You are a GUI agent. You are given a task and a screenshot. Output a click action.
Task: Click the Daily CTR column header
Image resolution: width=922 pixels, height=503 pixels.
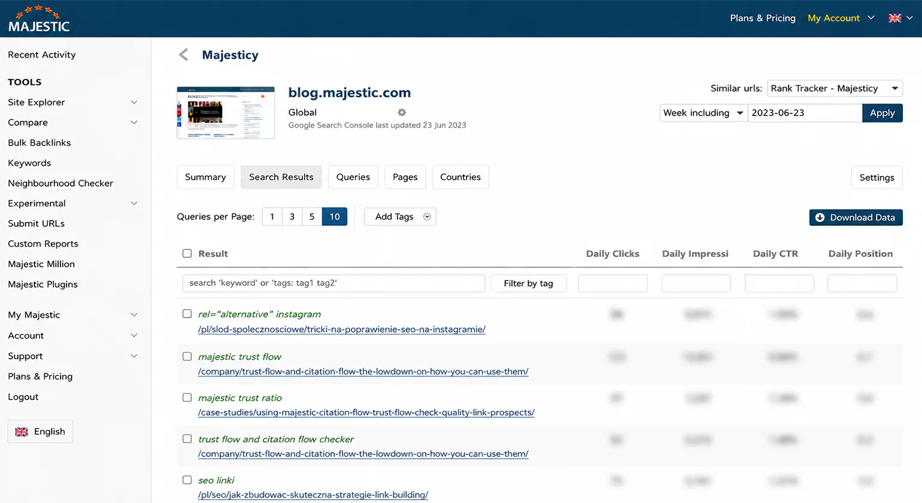coord(775,254)
